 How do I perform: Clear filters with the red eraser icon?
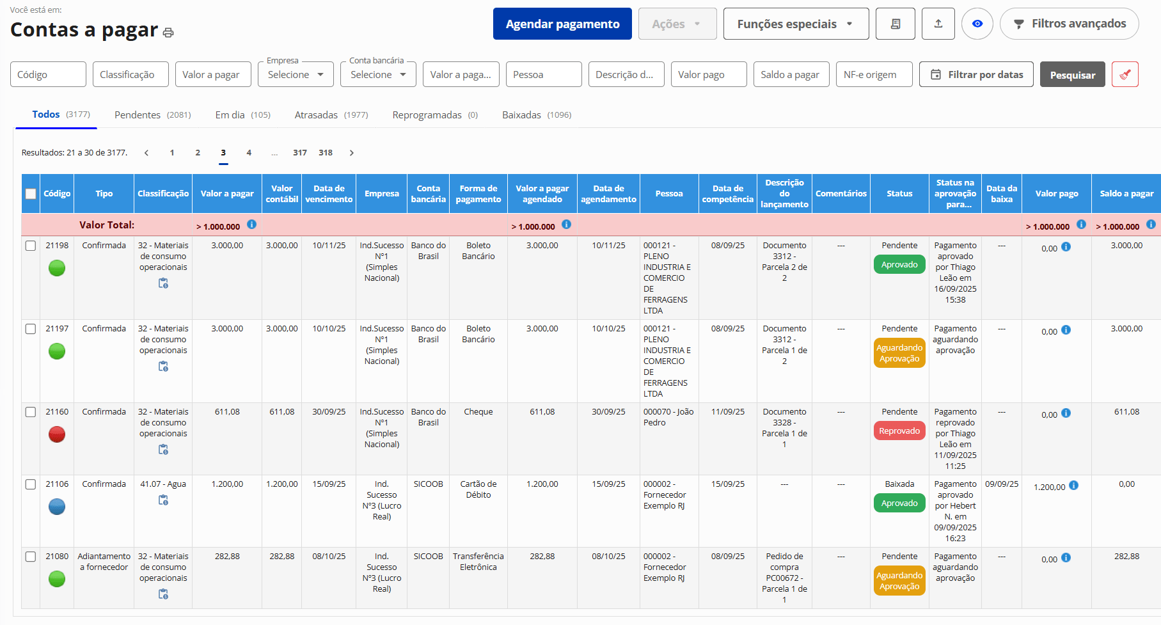click(x=1125, y=74)
